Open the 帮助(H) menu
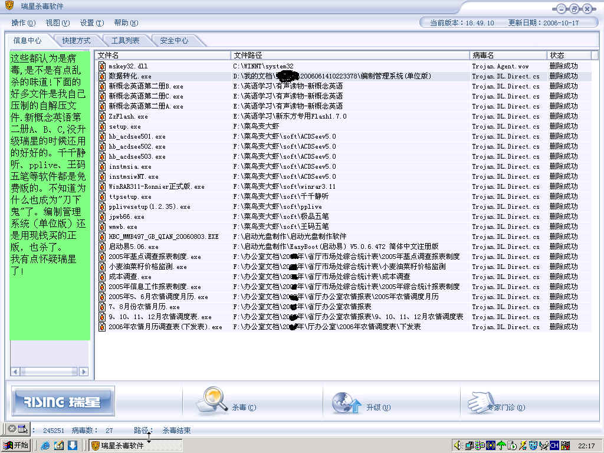604x453 pixels. (x=126, y=23)
